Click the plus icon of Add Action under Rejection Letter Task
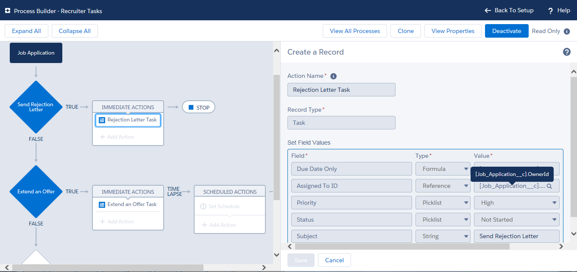Screen dimensions: 577x272 pyautogui.click(x=102, y=137)
